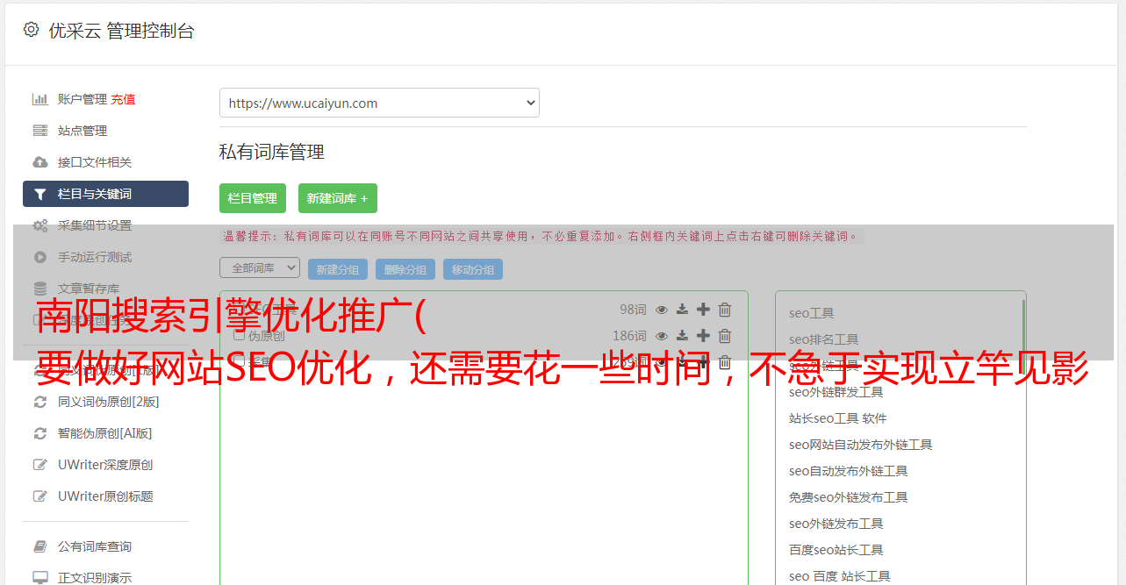The image size is (1126, 585).
Task: Select keyword 免费seo外链发布工具
Action: coord(848,497)
